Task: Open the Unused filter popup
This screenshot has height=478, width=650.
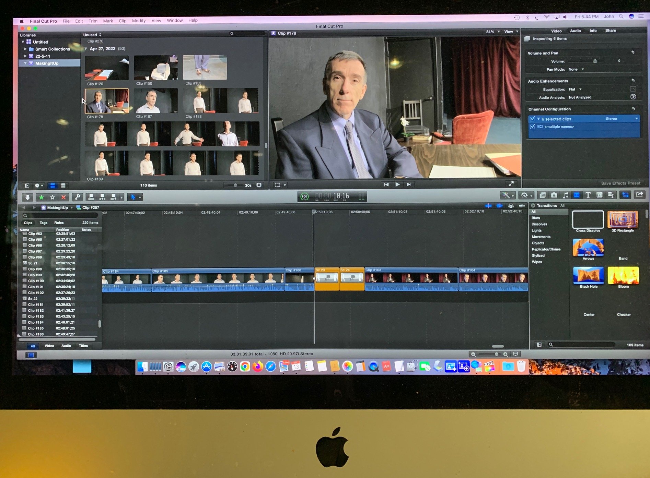Action: pos(92,35)
